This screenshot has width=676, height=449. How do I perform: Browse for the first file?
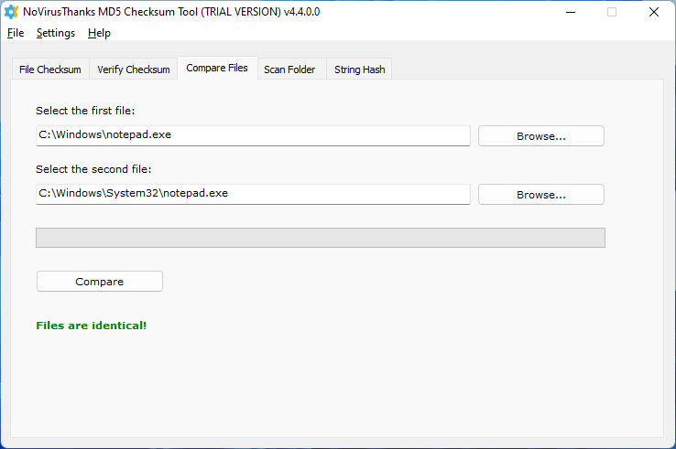click(x=541, y=136)
